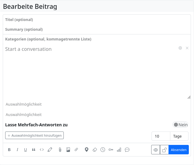This screenshot has width=194, height=165.
Task: Apply italic formatting
Action: [17, 150]
